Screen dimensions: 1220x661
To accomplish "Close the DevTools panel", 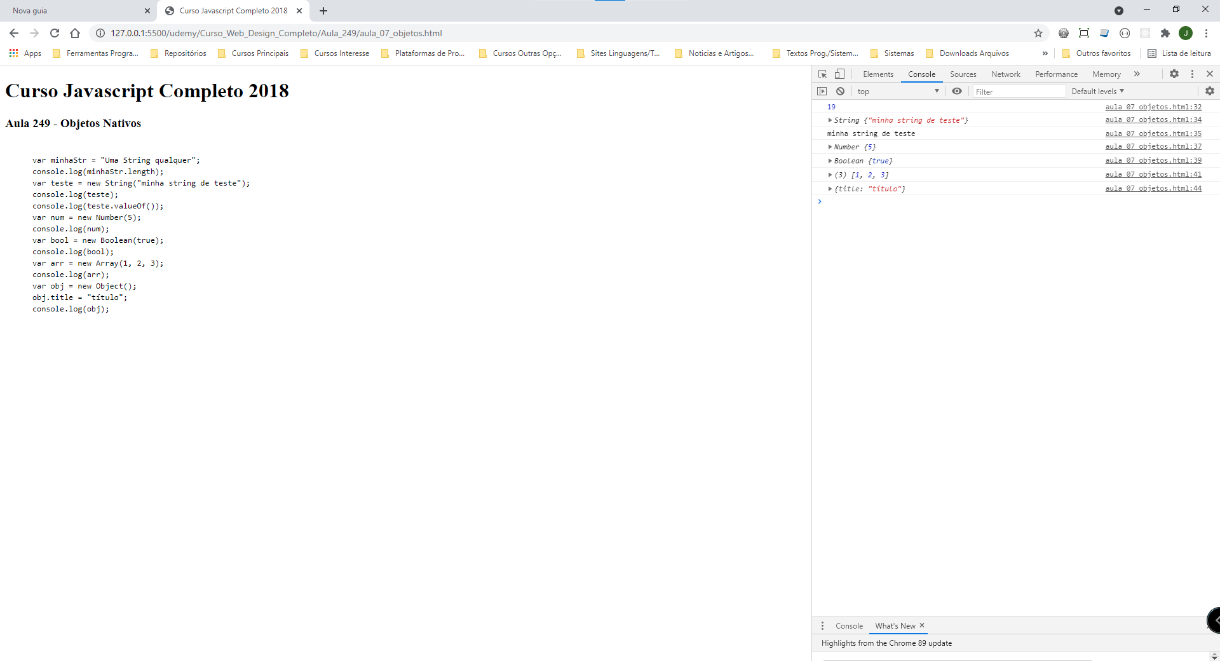I will (1210, 74).
